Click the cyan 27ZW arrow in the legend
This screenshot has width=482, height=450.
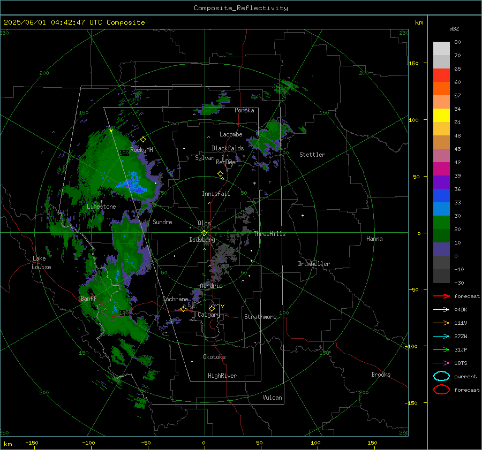pyautogui.click(x=441, y=336)
